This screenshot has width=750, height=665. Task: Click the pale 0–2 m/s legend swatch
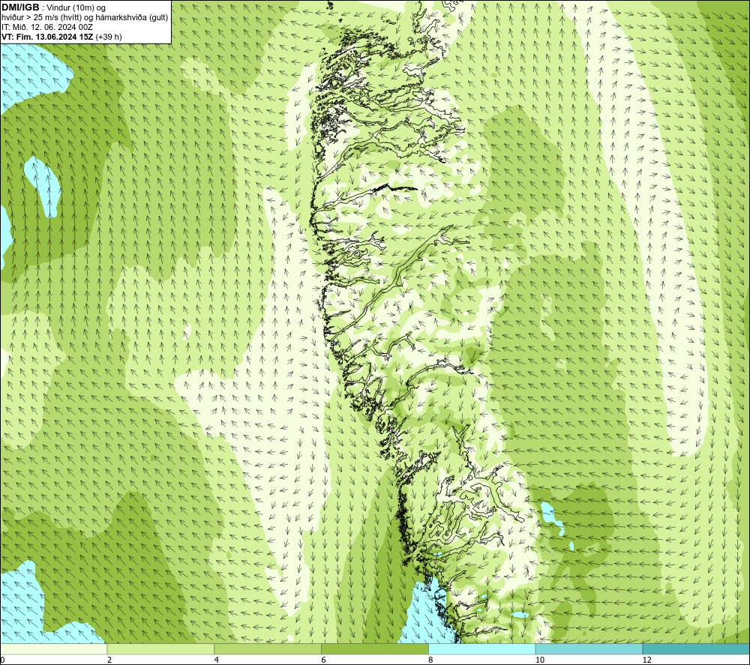[x=53, y=649]
